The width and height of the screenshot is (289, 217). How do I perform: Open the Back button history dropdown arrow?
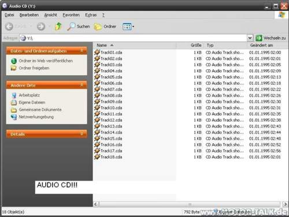tap(31, 27)
